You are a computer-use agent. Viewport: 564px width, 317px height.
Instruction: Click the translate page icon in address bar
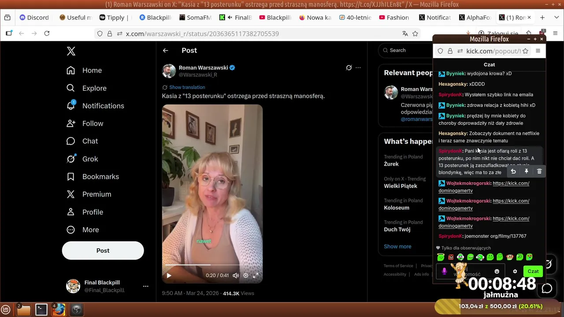pos(405,33)
